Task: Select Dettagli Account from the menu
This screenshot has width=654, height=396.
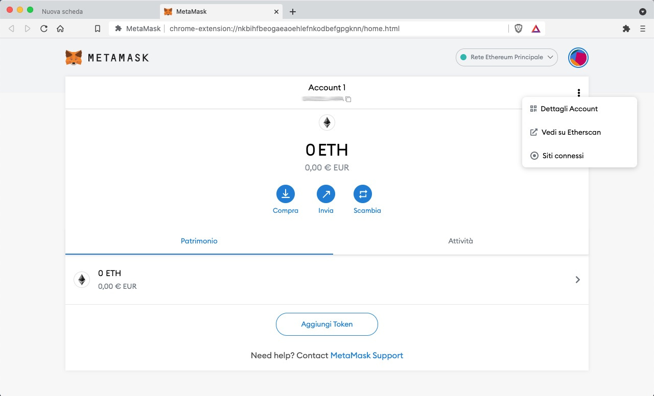Action: click(x=579, y=109)
